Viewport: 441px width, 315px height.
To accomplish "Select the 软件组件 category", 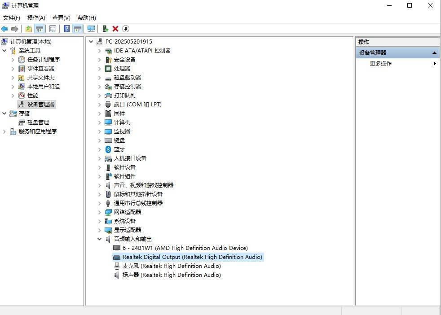I will [124, 176].
